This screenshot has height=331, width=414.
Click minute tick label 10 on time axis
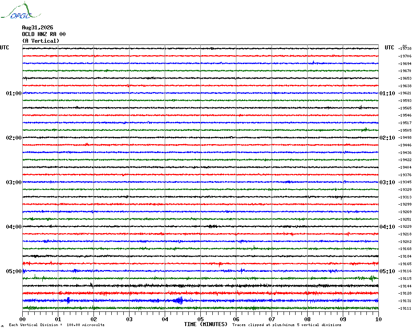click(379, 319)
